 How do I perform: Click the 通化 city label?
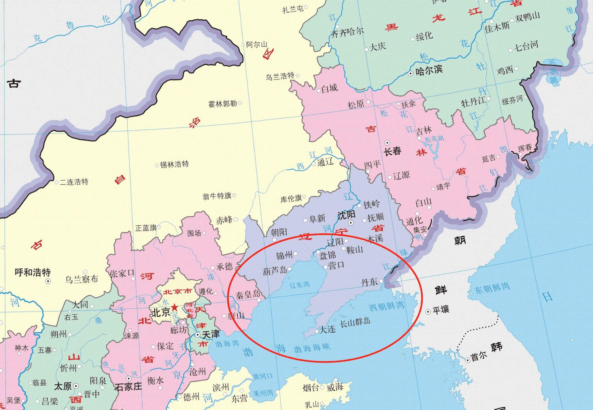click(x=414, y=221)
